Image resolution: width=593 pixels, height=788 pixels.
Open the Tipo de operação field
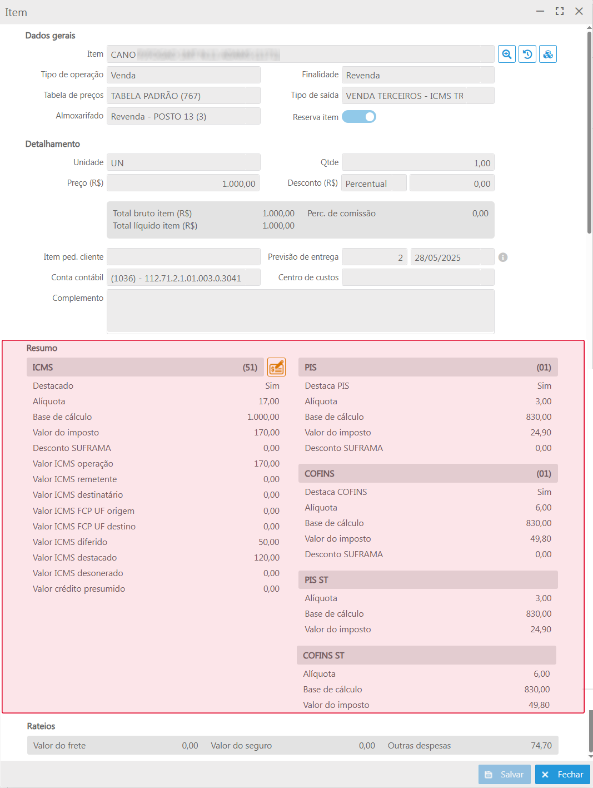(183, 75)
